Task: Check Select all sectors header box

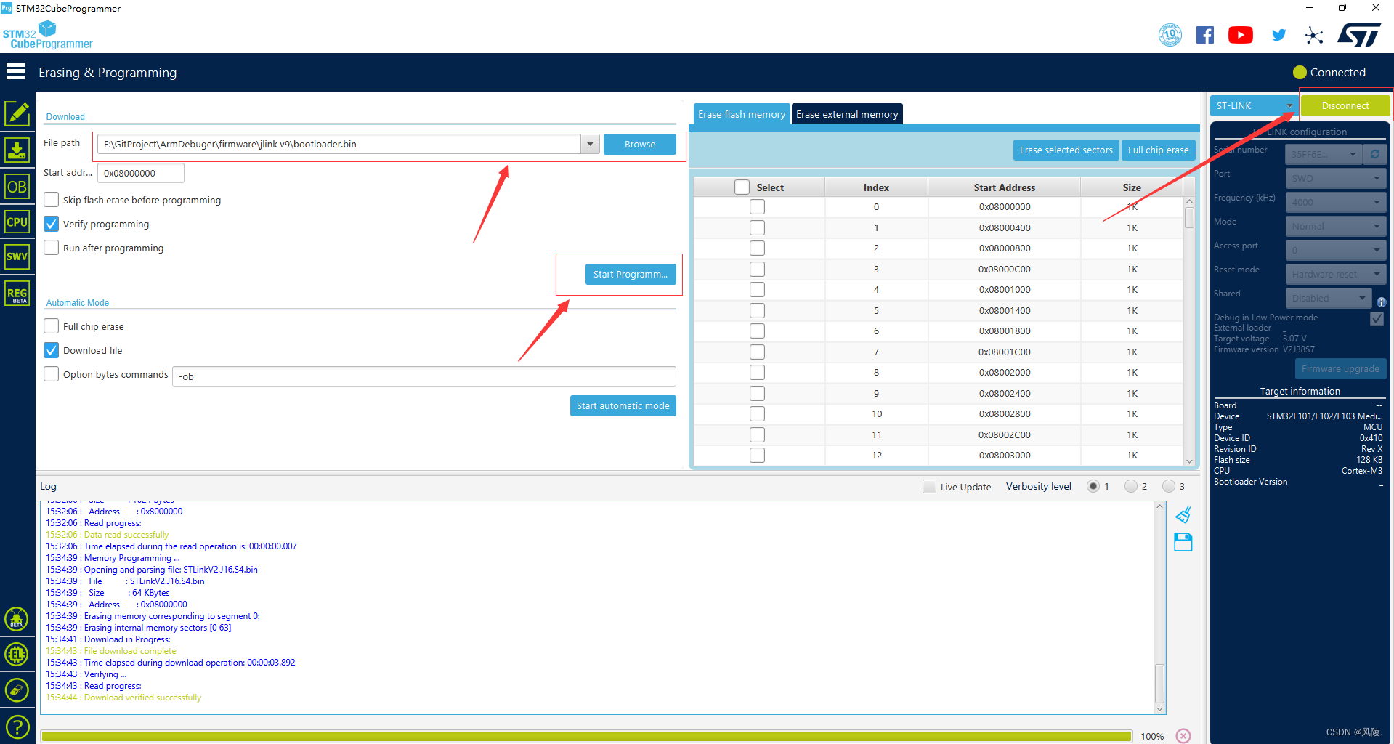Action: click(742, 187)
